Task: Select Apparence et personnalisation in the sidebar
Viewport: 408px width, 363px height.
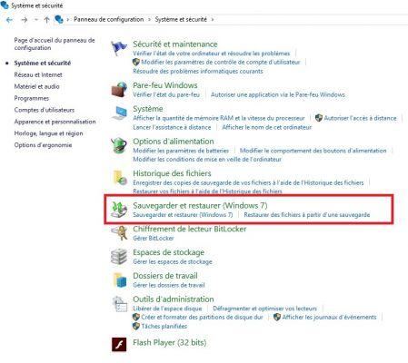Action: (55, 122)
